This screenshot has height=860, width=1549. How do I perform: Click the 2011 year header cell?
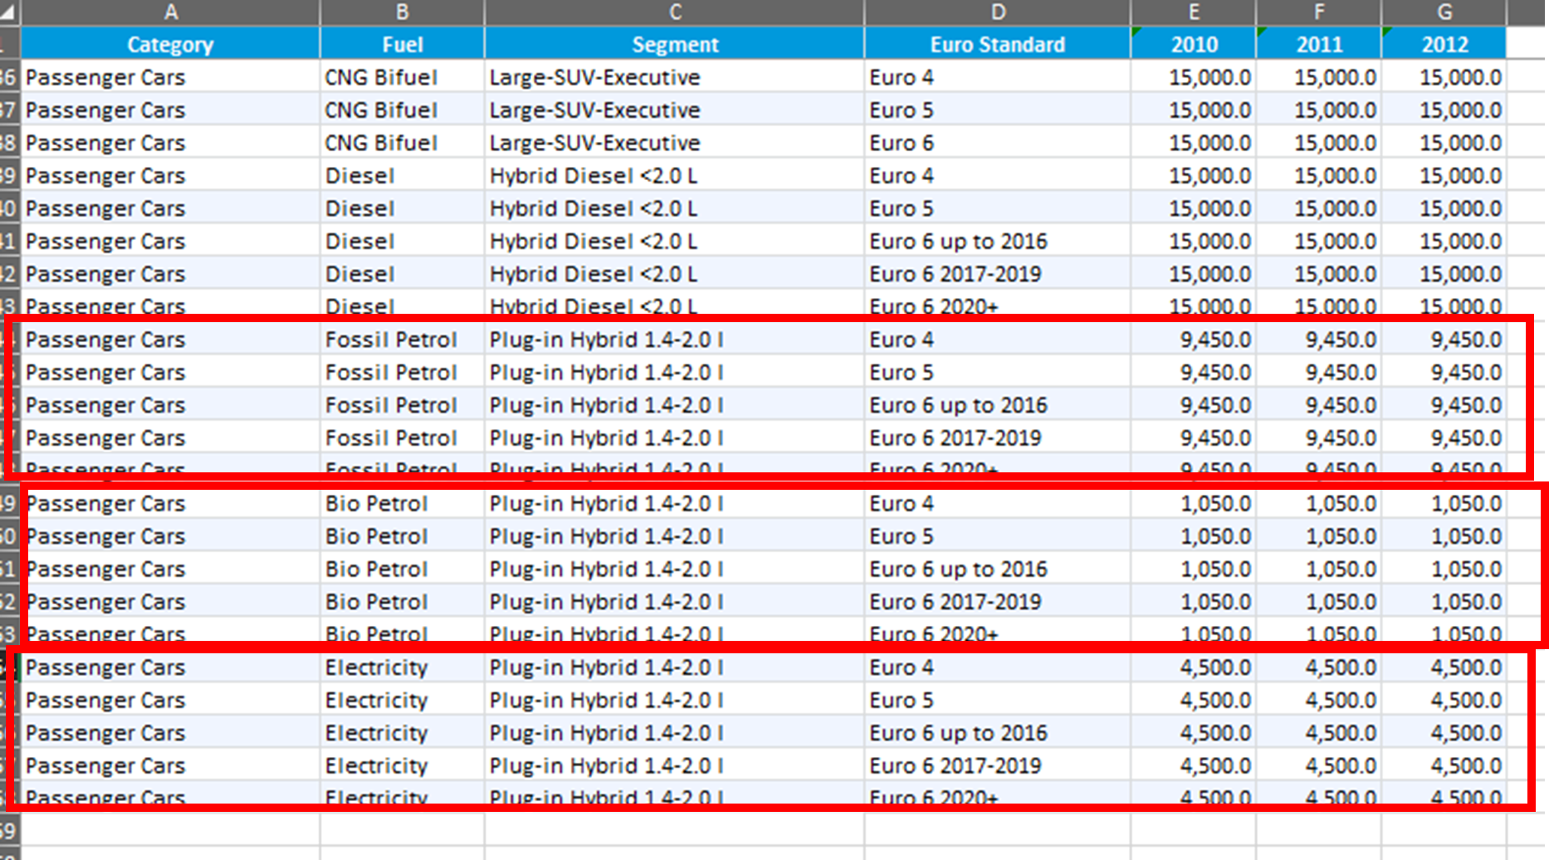[1319, 44]
